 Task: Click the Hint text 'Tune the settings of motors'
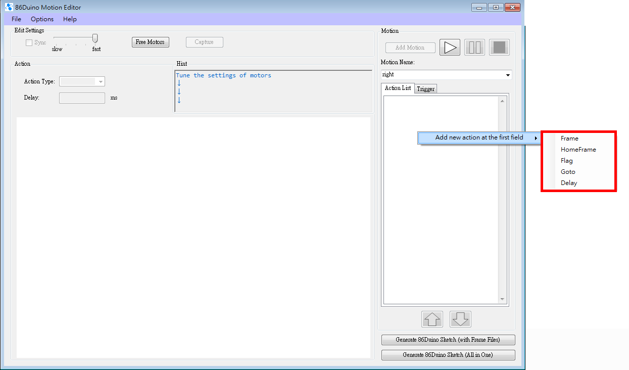[x=224, y=75]
